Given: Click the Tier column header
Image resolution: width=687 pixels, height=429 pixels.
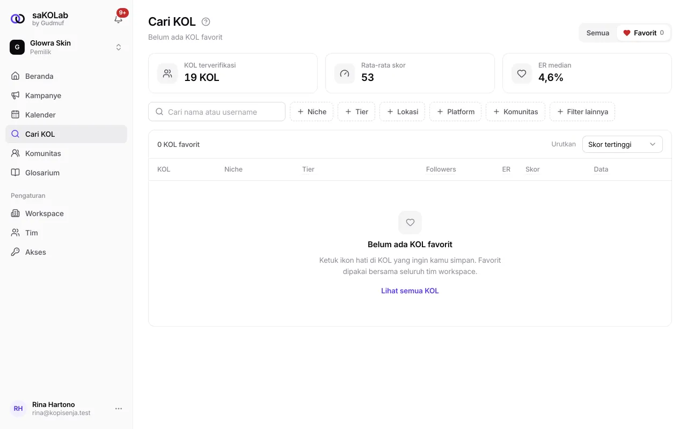Looking at the screenshot, I should [308, 169].
